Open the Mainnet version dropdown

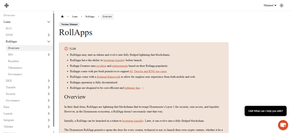(270, 5)
